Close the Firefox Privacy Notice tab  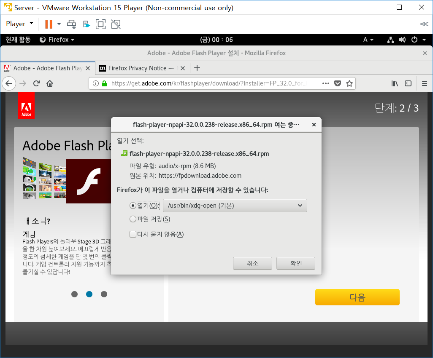(x=183, y=68)
